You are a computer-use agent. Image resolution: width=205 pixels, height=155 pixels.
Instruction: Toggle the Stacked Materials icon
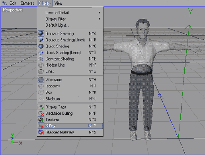[x=41, y=132]
